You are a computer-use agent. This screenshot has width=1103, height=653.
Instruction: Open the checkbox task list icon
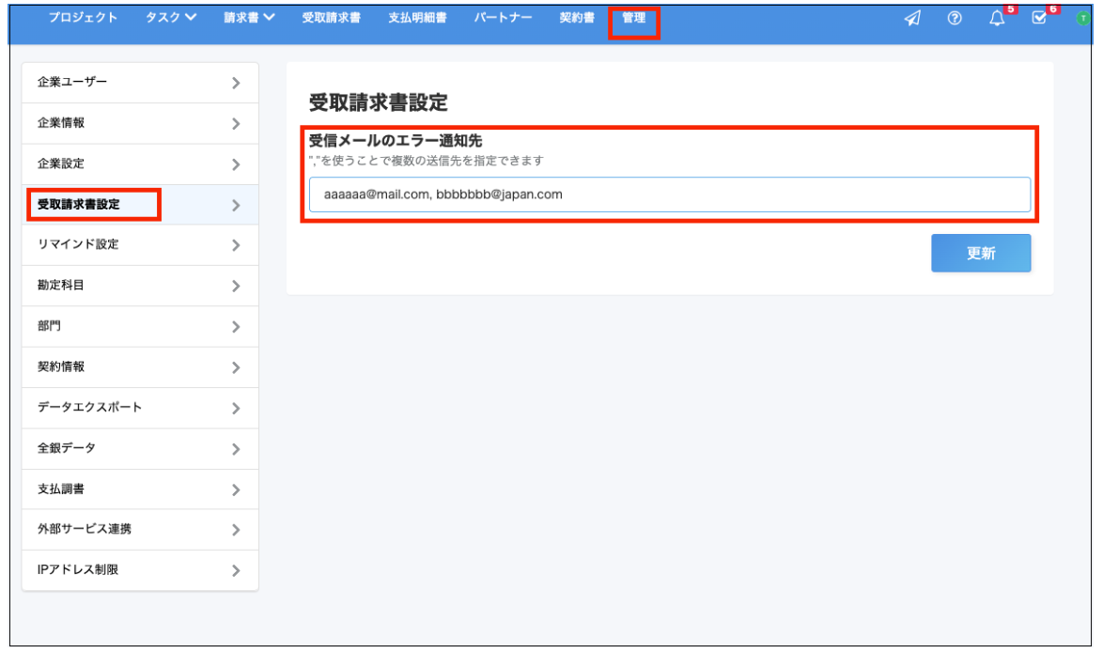[x=1039, y=18]
